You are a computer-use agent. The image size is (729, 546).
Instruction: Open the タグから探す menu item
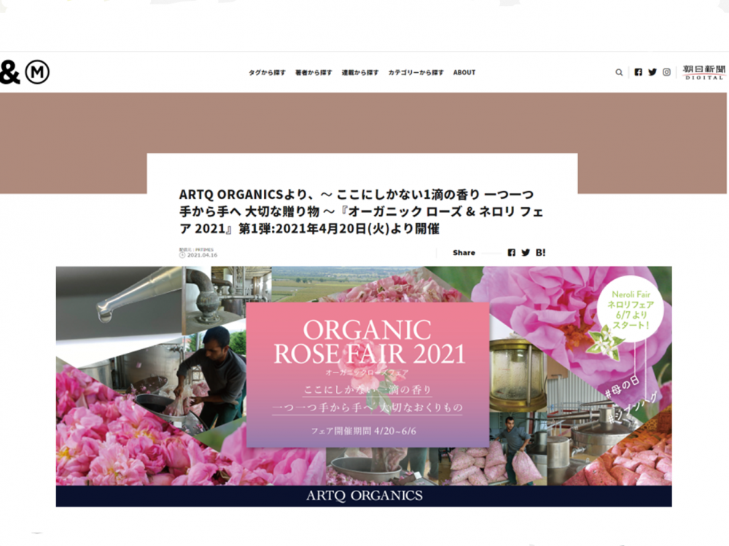click(x=267, y=73)
